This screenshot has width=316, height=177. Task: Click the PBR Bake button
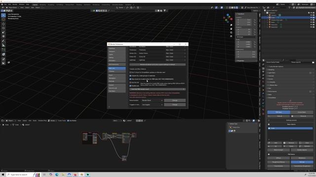[278, 112]
